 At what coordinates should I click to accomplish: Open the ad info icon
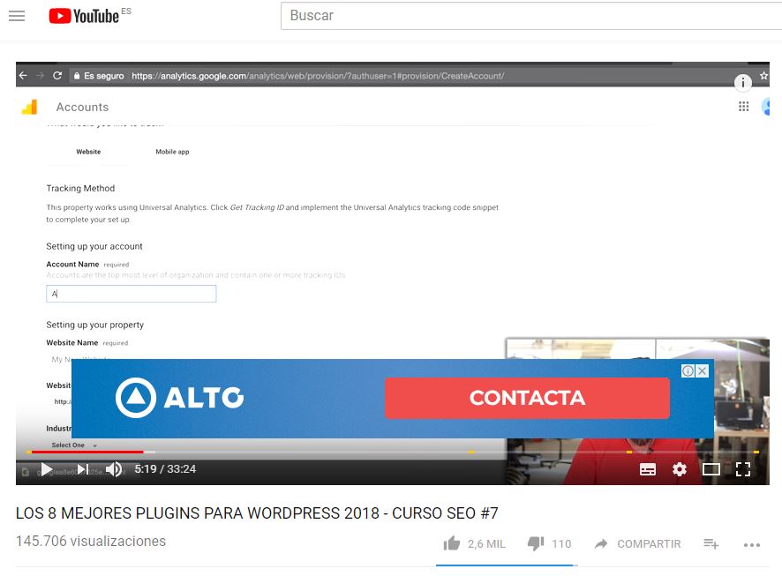(688, 371)
